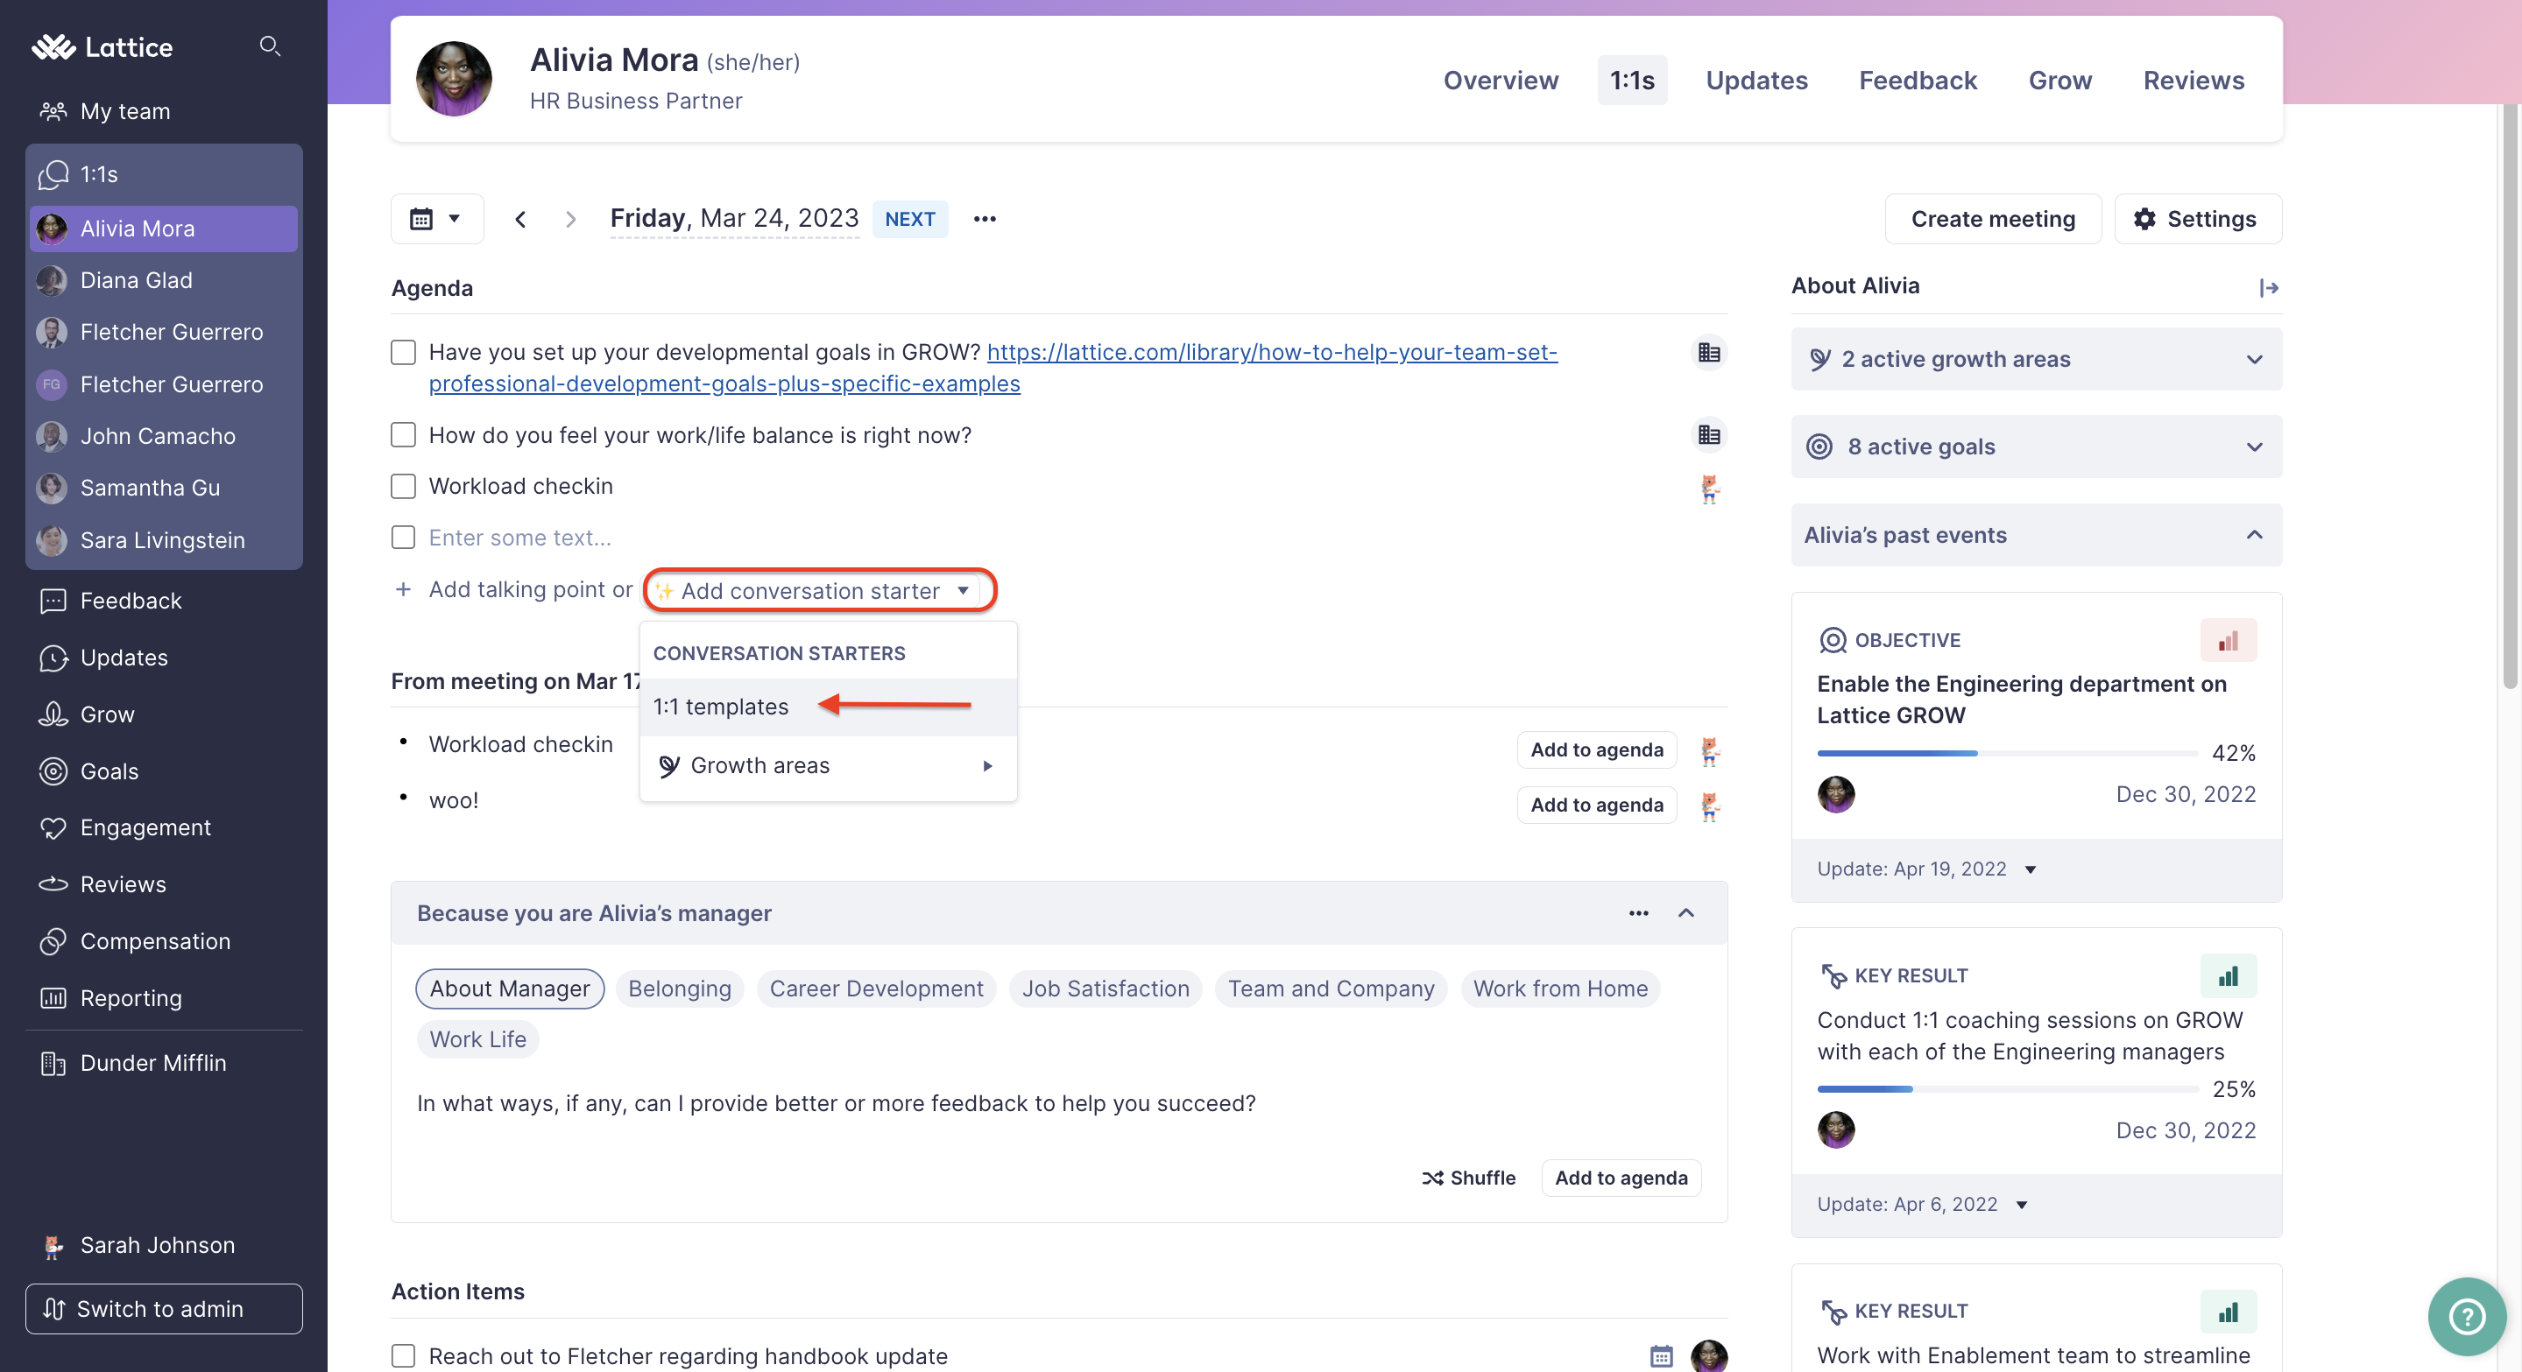This screenshot has width=2522, height=1372.
Task: Click the plus icon to add talking point
Action: [x=402, y=590]
